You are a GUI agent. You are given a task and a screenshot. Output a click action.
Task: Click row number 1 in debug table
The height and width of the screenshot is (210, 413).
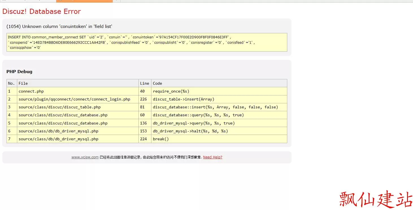click(x=12, y=91)
